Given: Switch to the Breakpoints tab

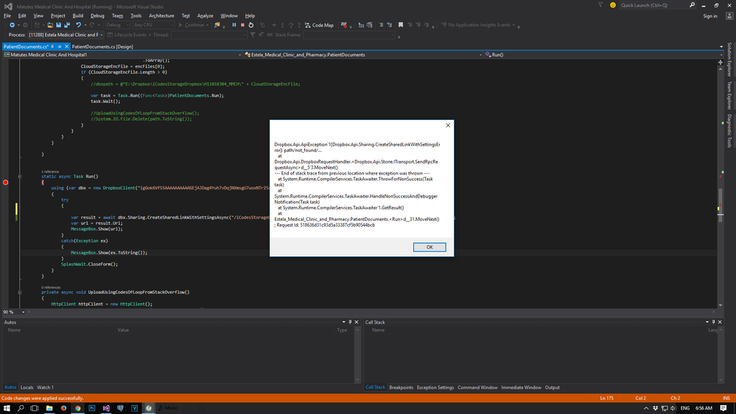Looking at the screenshot, I should [x=401, y=387].
